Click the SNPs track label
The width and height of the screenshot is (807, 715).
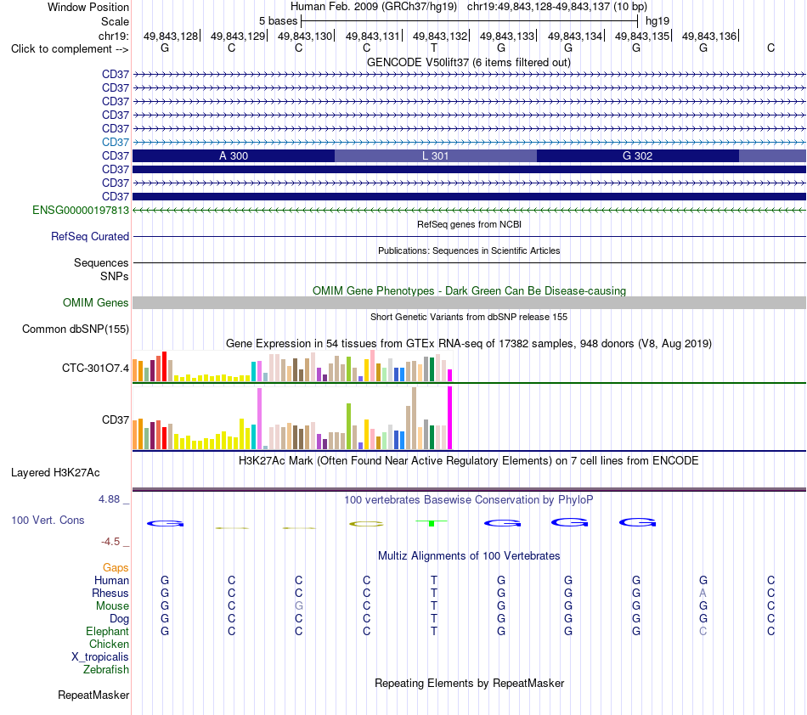pos(115,276)
